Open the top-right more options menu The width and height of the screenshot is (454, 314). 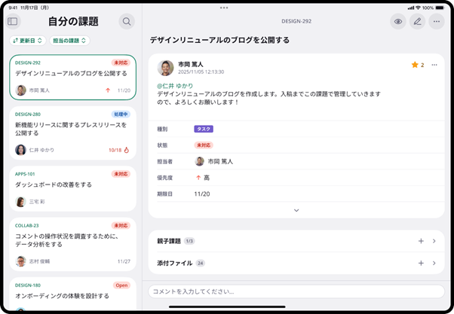coord(436,22)
